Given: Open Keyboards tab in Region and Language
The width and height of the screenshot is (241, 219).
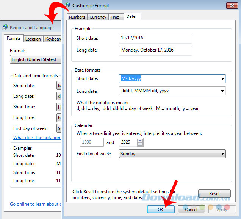Looking at the screenshot, I should pyautogui.click(x=53, y=39).
